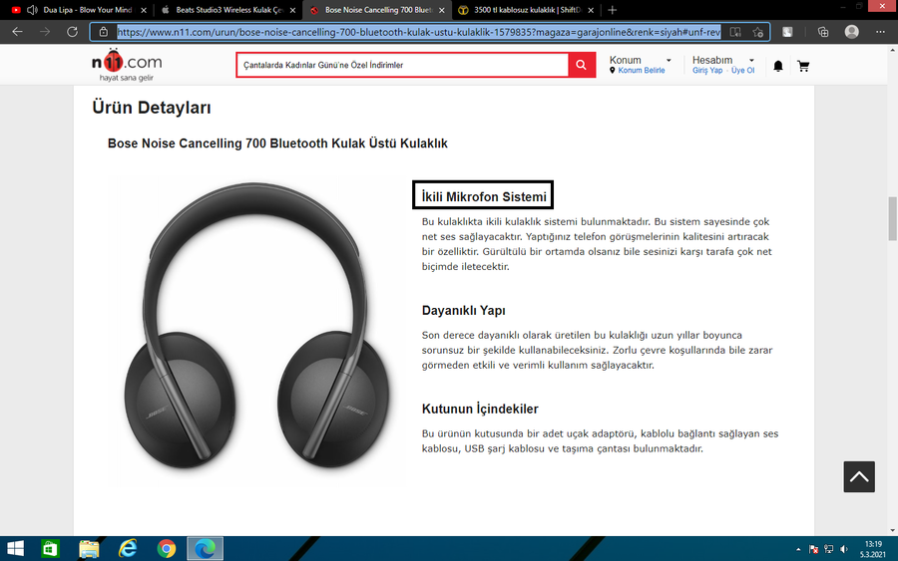The image size is (898, 561).
Task: Close the 3500 tl kablosuz kulaklık tab
Action: tap(591, 10)
